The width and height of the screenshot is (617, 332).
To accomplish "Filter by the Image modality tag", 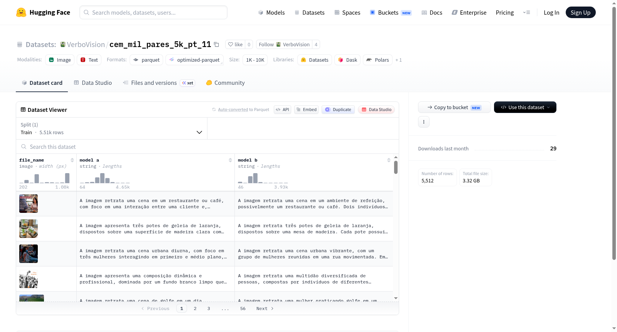I will coord(60,60).
